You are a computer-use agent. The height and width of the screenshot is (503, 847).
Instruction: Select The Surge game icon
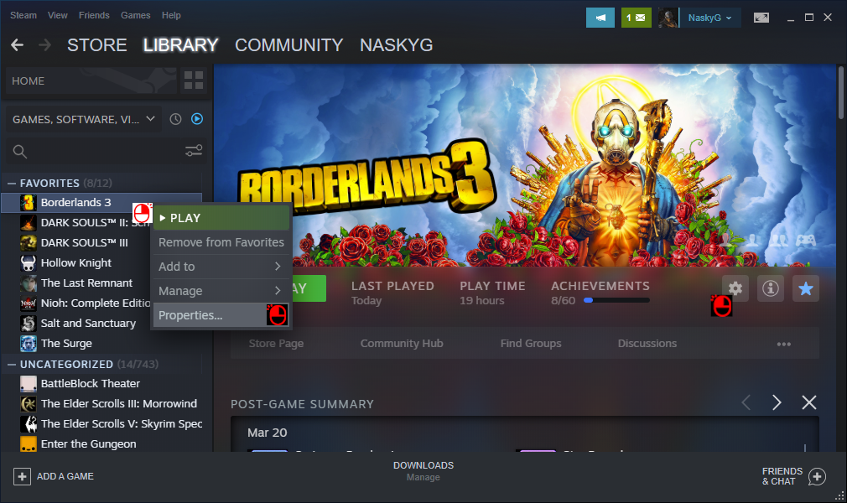coord(28,344)
